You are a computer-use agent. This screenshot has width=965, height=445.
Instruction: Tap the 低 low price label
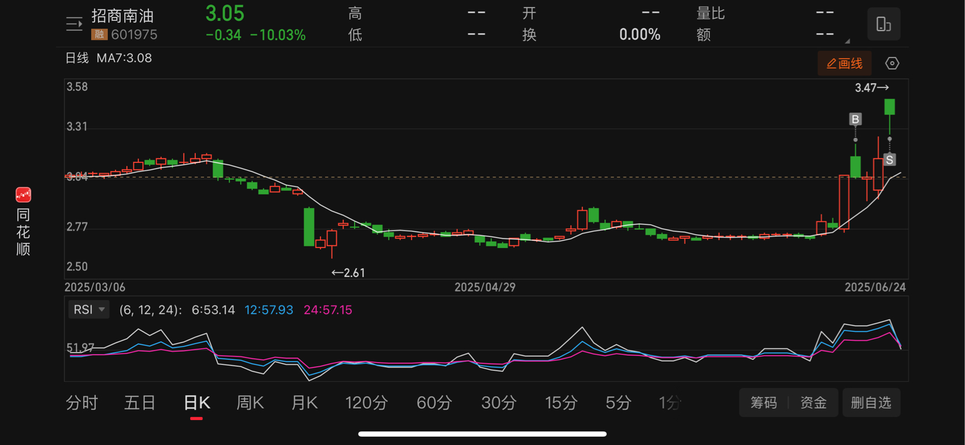[355, 35]
